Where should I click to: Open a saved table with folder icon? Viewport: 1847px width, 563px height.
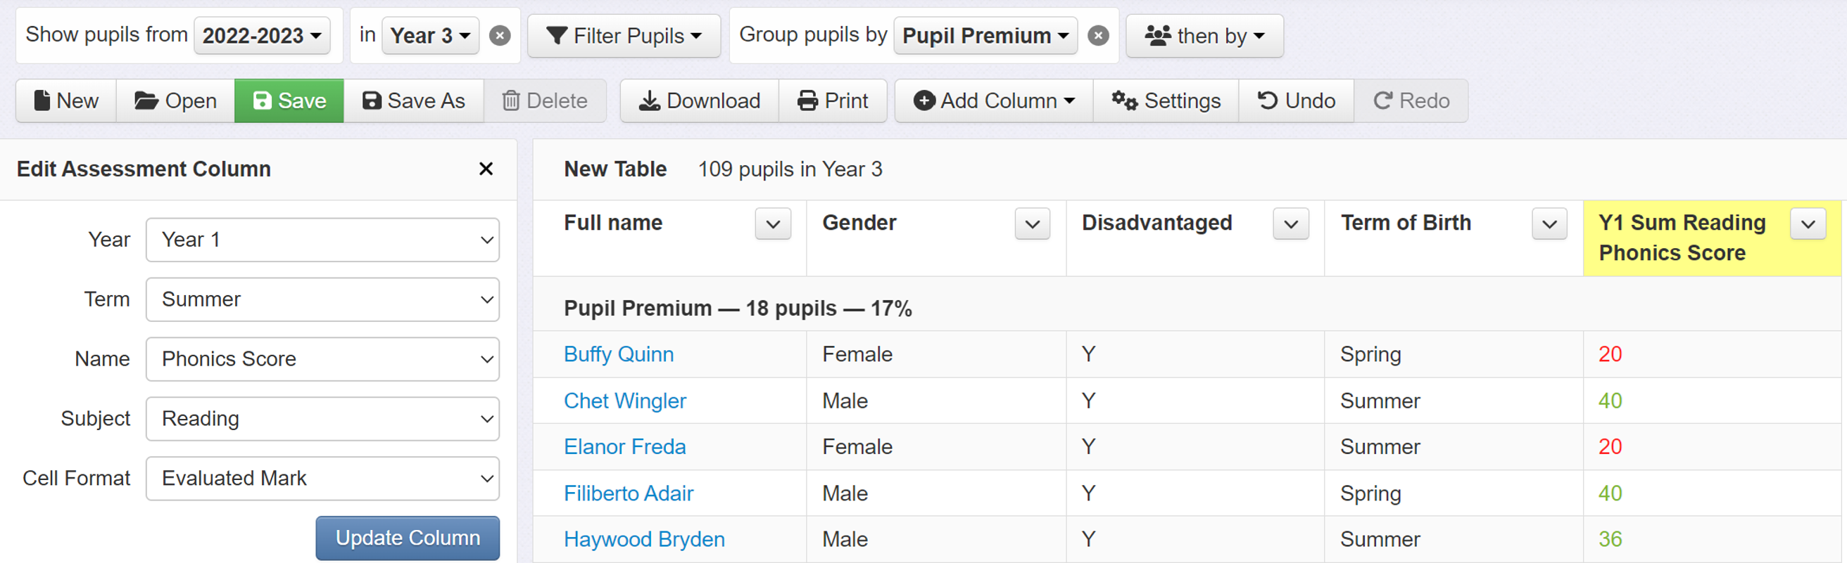[176, 101]
